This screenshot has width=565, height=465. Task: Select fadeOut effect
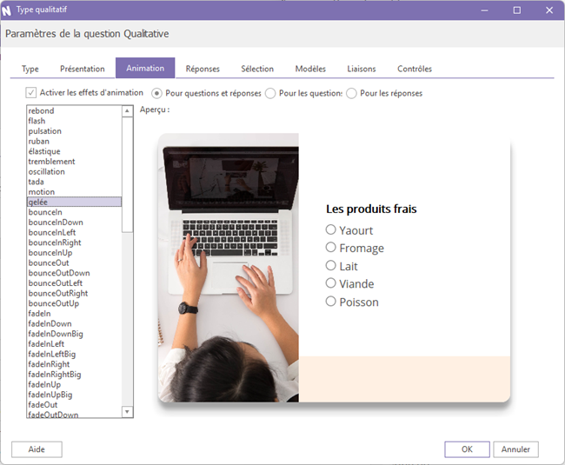click(75, 404)
